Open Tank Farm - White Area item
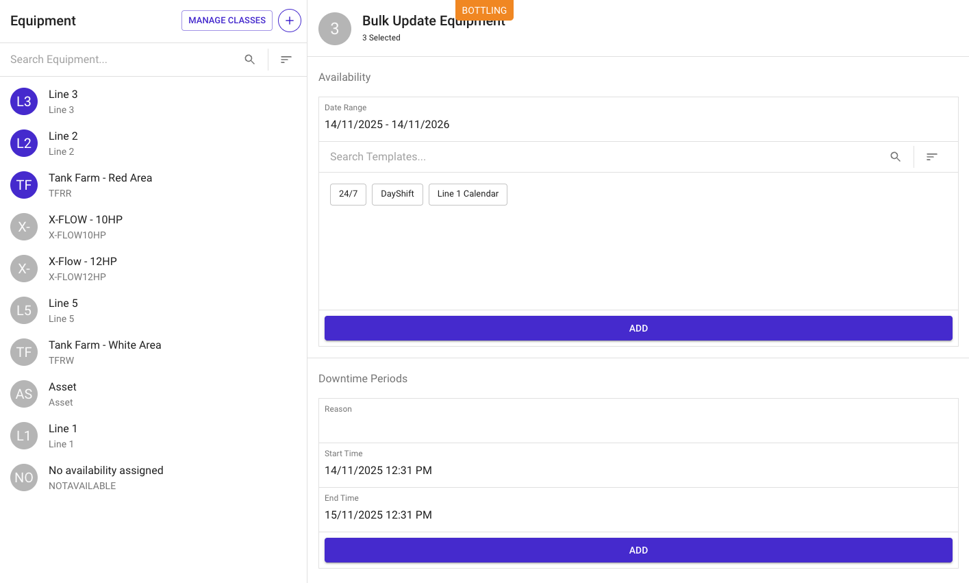Image resolution: width=969 pixels, height=583 pixels. [x=105, y=351]
